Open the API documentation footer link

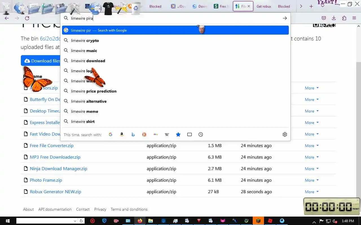click(x=55, y=209)
